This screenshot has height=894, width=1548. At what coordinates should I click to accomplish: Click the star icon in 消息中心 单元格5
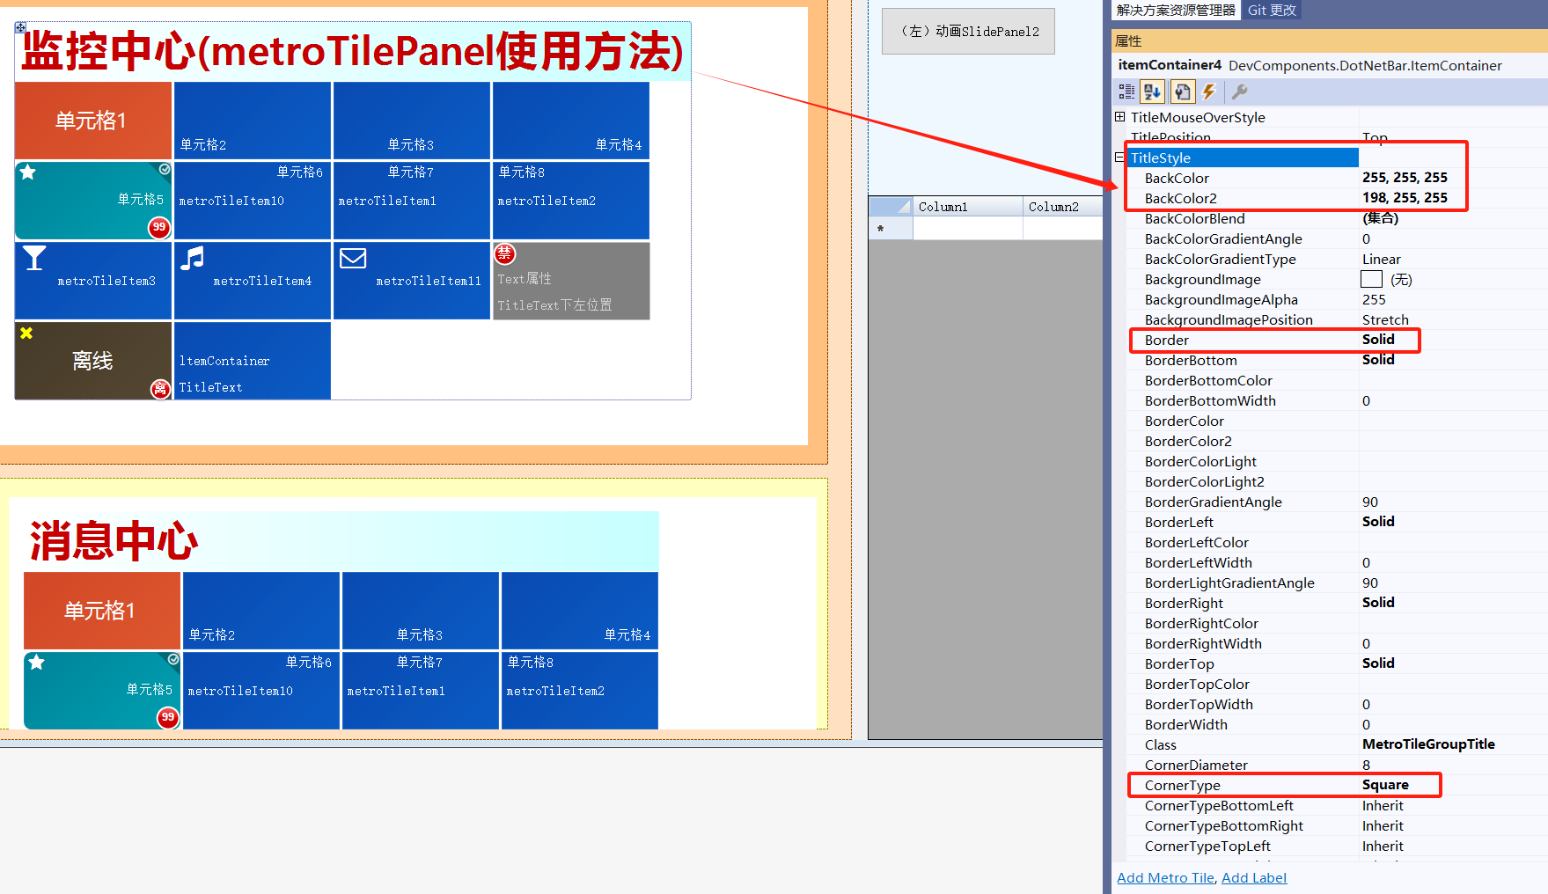(37, 663)
